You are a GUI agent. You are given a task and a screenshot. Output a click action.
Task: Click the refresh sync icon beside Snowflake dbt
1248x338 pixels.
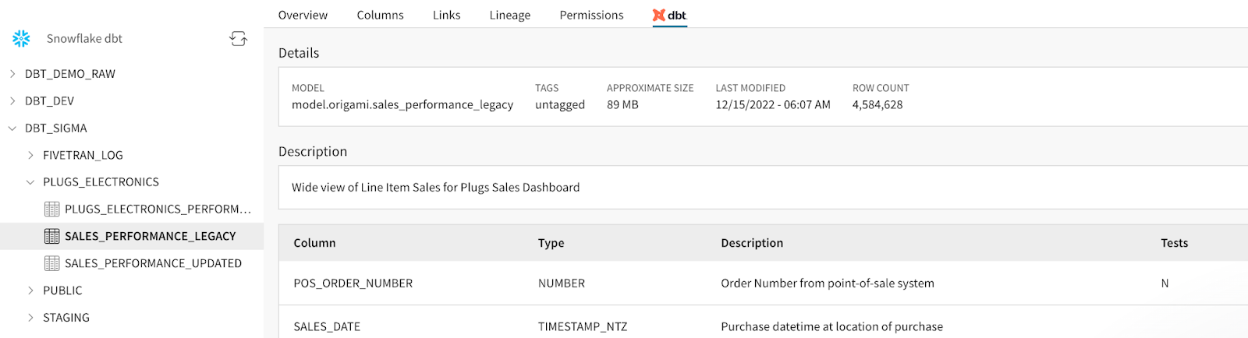click(238, 38)
